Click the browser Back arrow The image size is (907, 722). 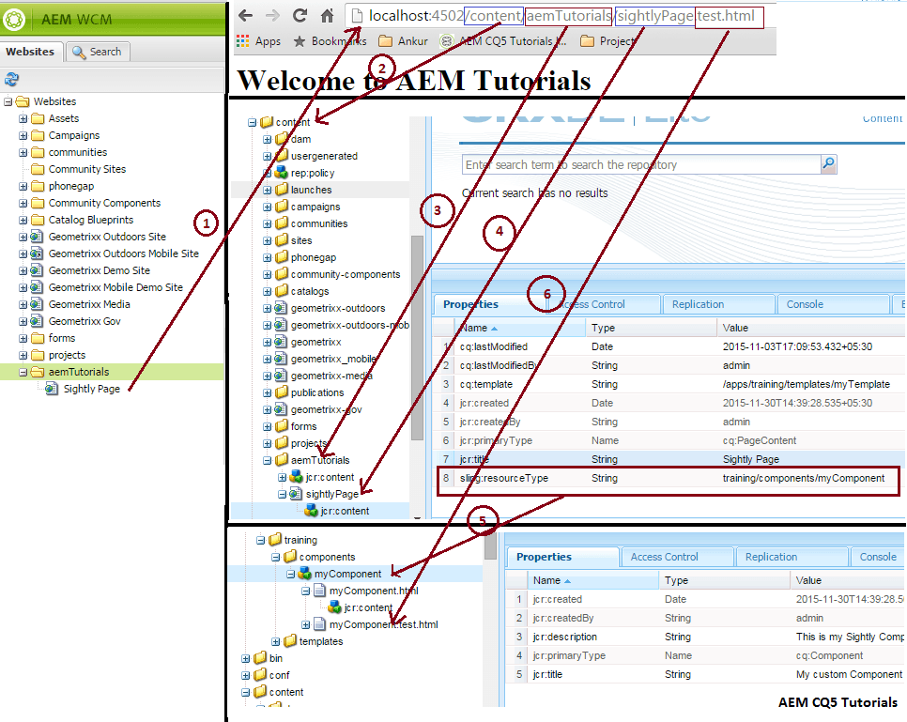click(x=243, y=16)
